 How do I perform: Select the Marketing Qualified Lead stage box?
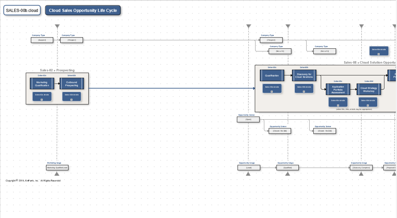coord(57,168)
